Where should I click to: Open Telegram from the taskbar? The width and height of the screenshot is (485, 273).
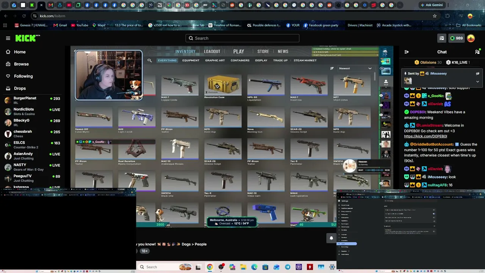point(288,267)
